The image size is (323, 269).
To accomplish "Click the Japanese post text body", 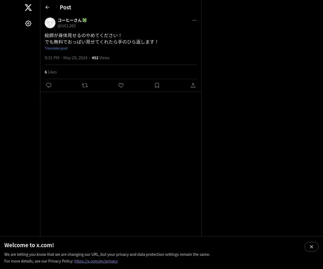I will pyautogui.click(x=101, y=39).
